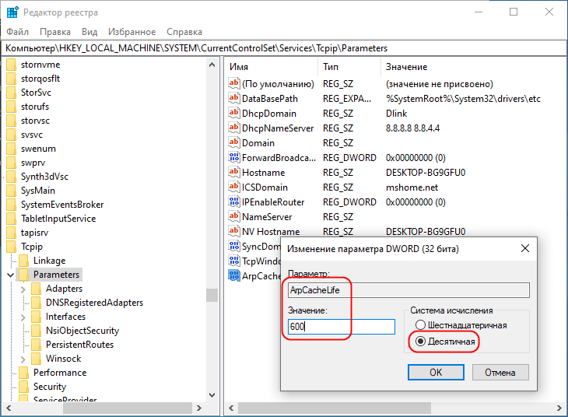Click the 'mshome.net' value cell
The image size is (568, 417).
tap(412, 187)
